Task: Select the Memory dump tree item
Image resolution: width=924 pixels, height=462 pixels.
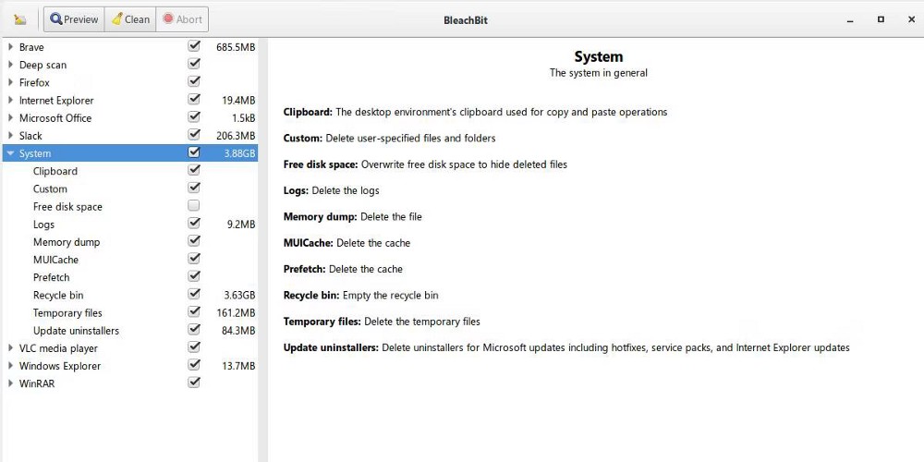Action: click(x=67, y=242)
